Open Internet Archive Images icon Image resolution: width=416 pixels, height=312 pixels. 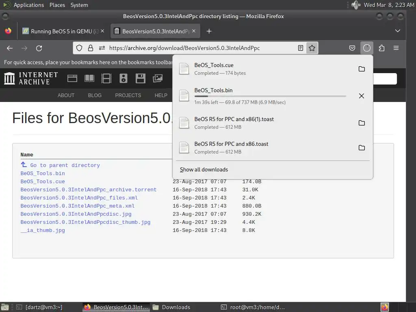(x=158, y=78)
